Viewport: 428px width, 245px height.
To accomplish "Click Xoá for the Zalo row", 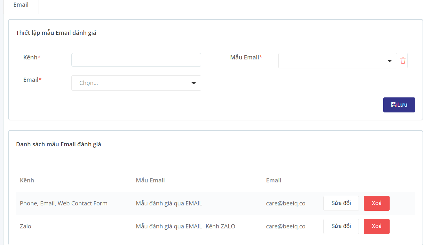I will tap(376, 226).
